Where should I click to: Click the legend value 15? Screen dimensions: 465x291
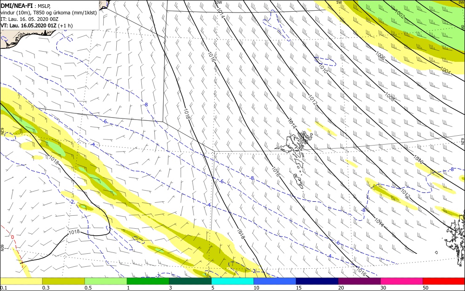(299, 288)
